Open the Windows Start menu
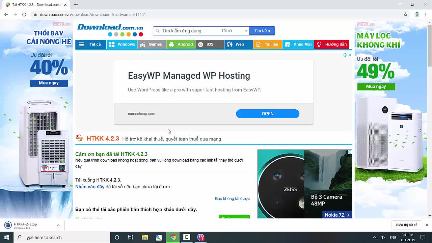This screenshot has height=243, width=432. [7, 237]
